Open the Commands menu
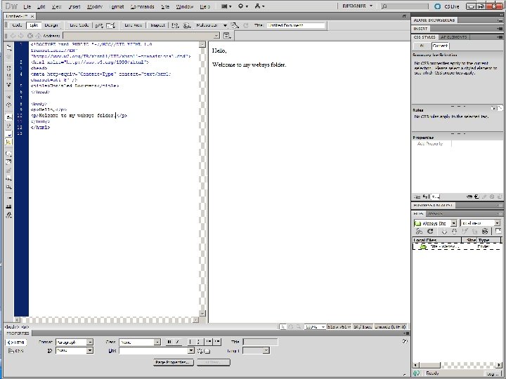Image resolution: width=506 pixels, height=379 pixels. point(142,6)
